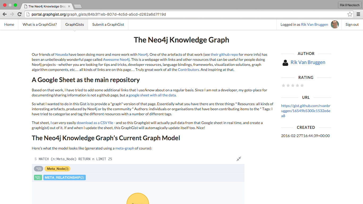Click Current Graph Model heading
This screenshot has height=204, width=363.
106,138
